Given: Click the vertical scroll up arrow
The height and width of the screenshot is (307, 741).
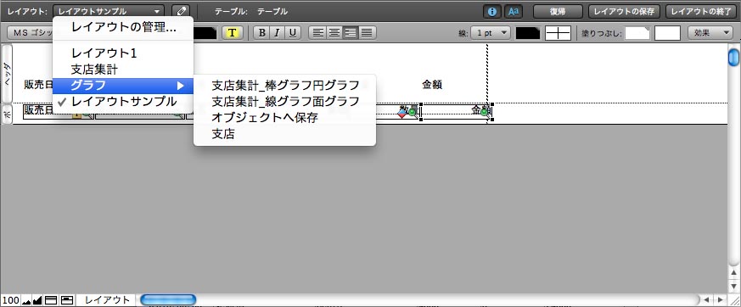Looking at the screenshot, I should click(733, 272).
